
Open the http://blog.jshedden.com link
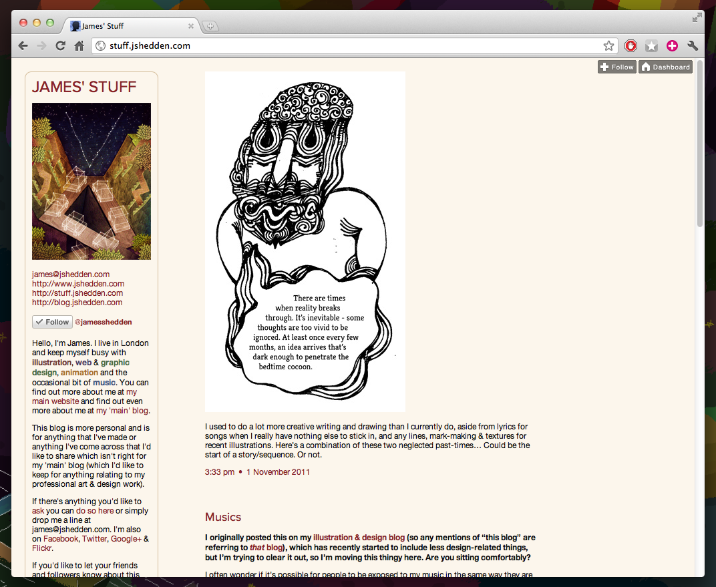pyautogui.click(x=77, y=302)
